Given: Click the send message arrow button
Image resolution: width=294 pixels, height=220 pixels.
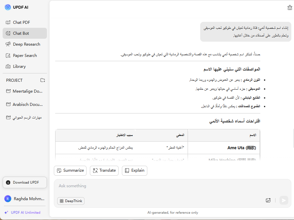Looking at the screenshot, I should [284, 200].
